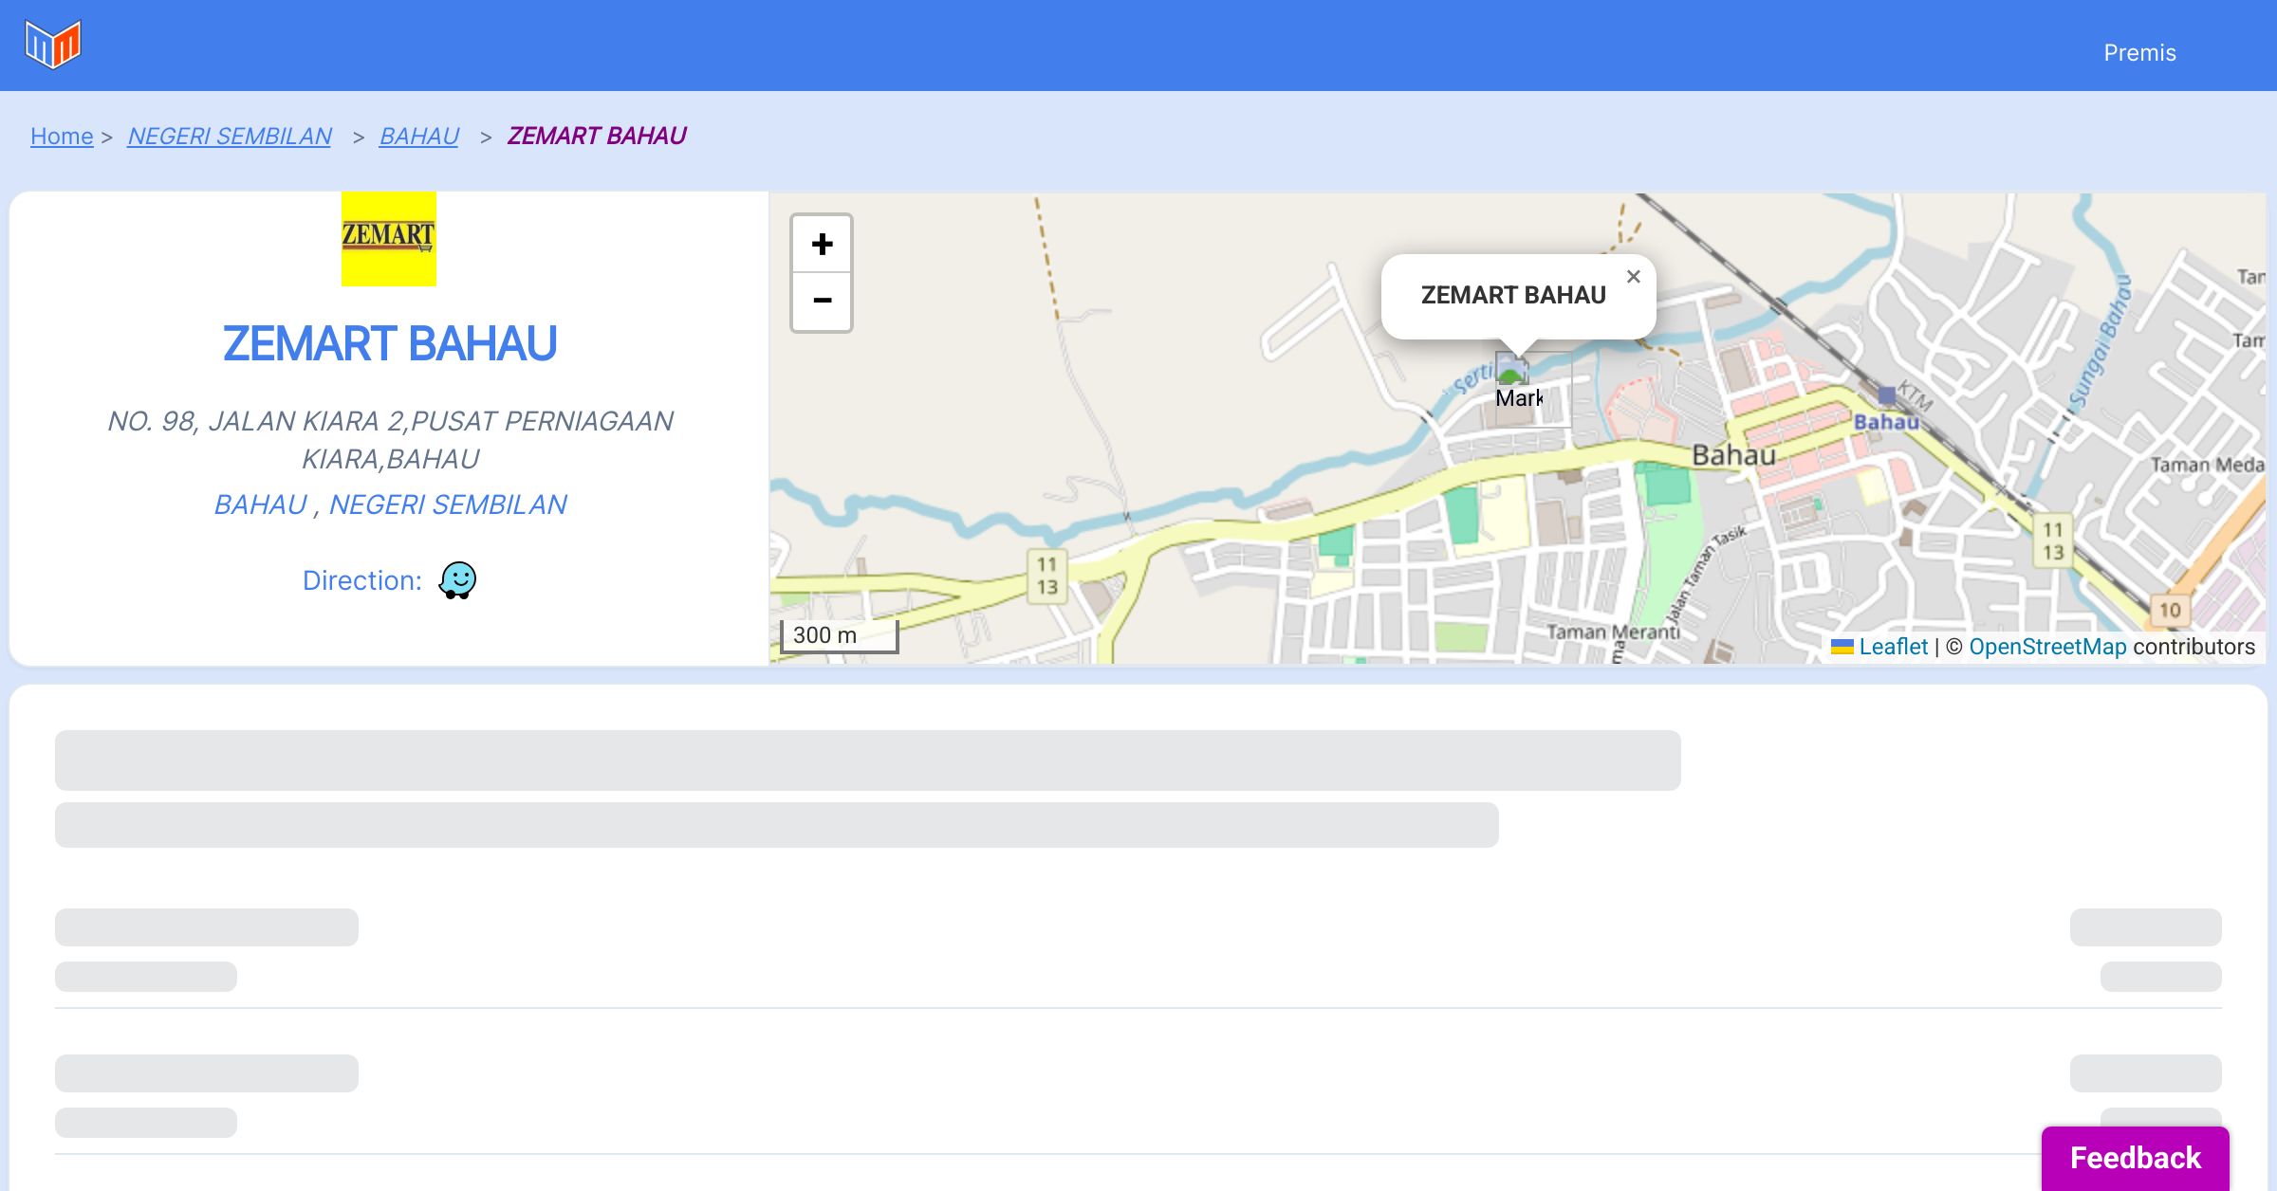Zoom out of the map
The image size is (2277, 1191).
coord(822,302)
